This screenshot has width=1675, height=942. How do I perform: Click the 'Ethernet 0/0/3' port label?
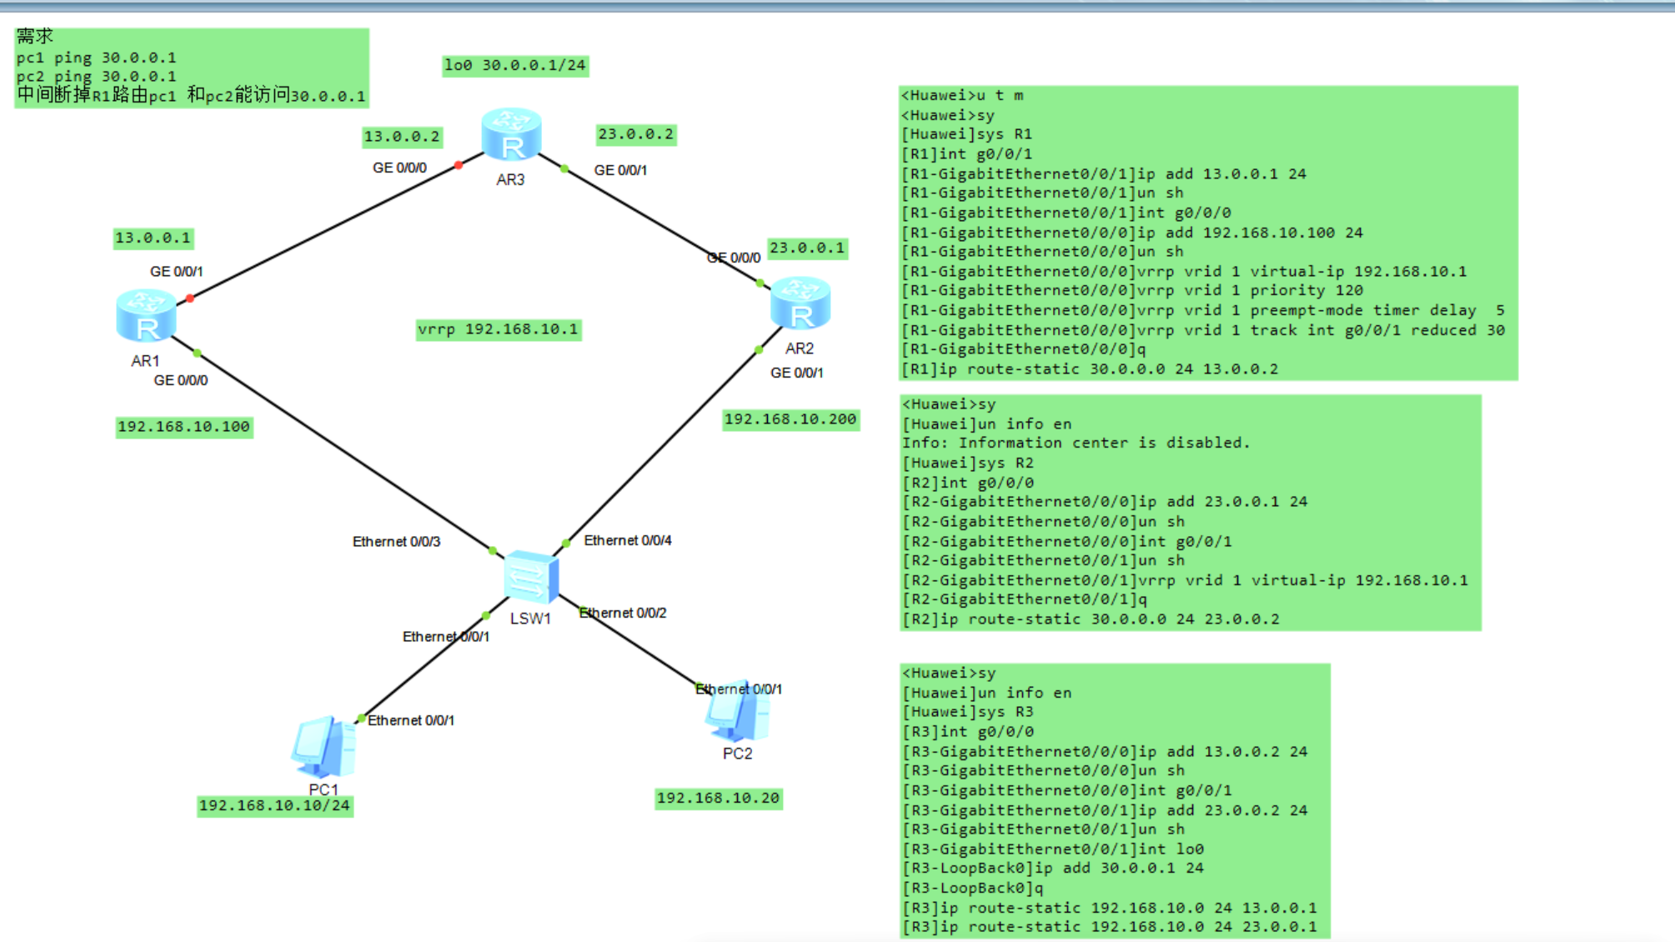(x=396, y=542)
